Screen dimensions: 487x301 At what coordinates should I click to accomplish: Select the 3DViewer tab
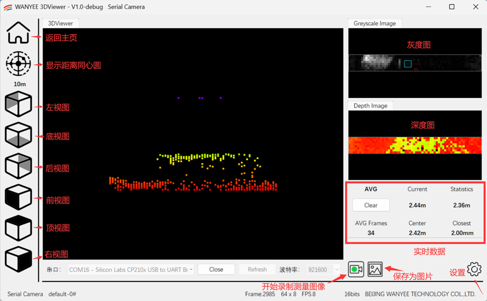61,23
